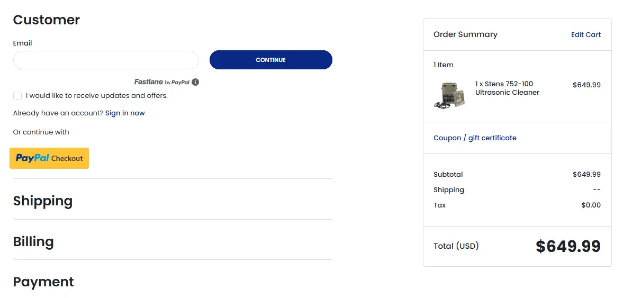Click the Fastlane by PayPal logo

[162, 82]
